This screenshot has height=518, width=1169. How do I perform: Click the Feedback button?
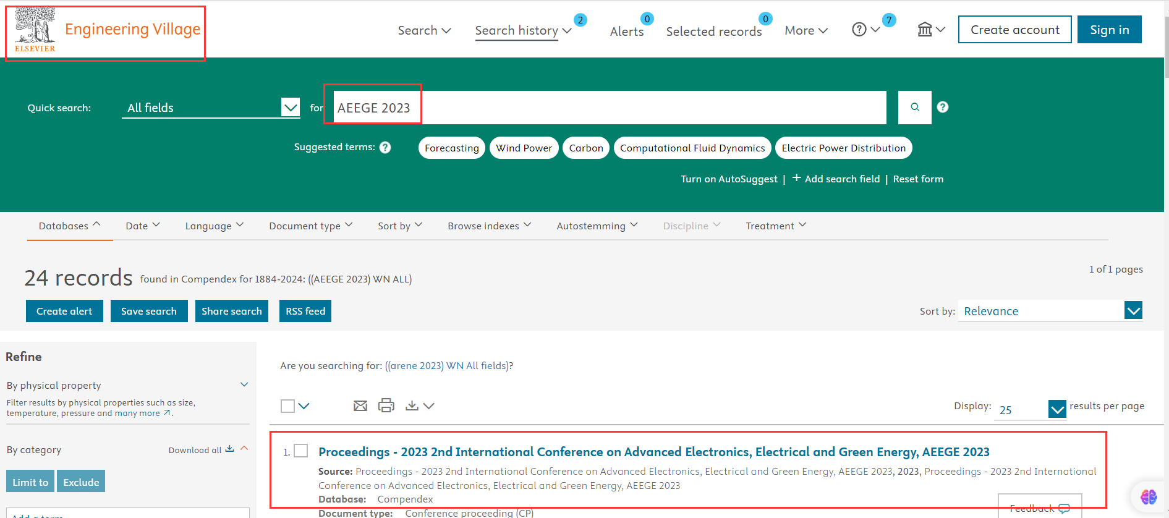point(1040,506)
